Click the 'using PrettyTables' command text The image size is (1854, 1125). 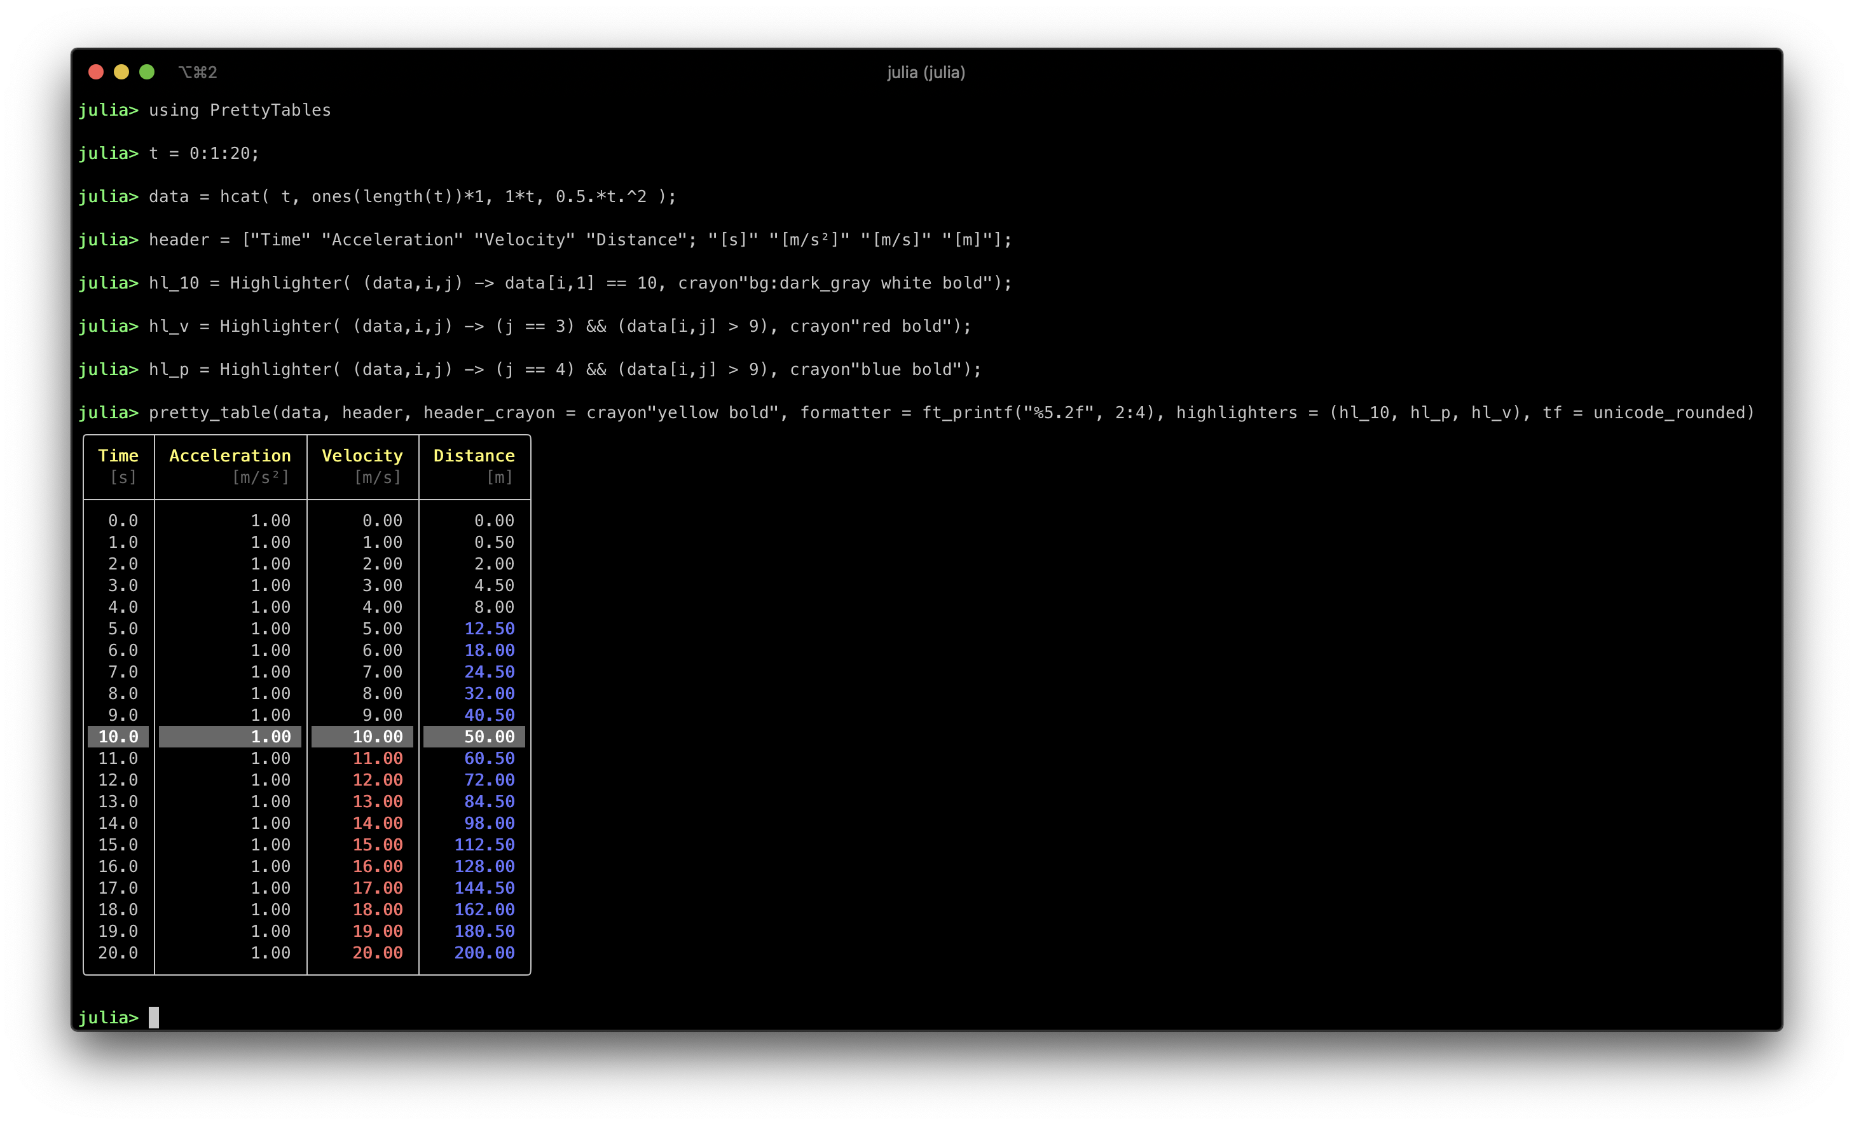pyautogui.click(x=239, y=111)
